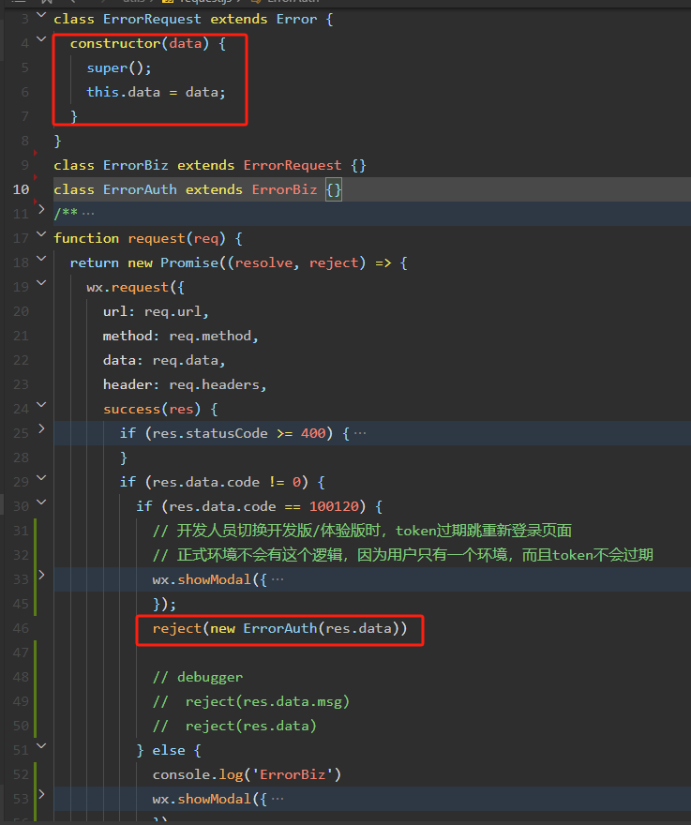Collapse the wx.request fold on line 19

[x=41, y=283]
